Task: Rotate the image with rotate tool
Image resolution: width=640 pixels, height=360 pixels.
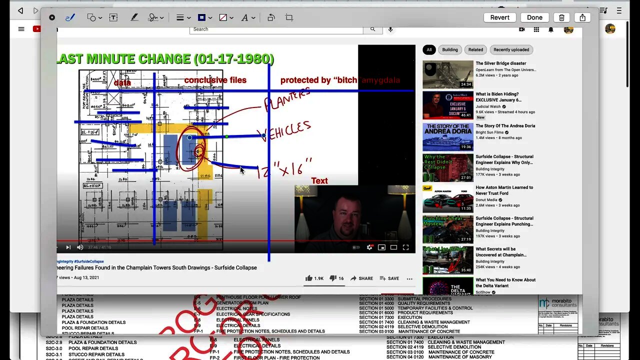Action: pos(271,17)
